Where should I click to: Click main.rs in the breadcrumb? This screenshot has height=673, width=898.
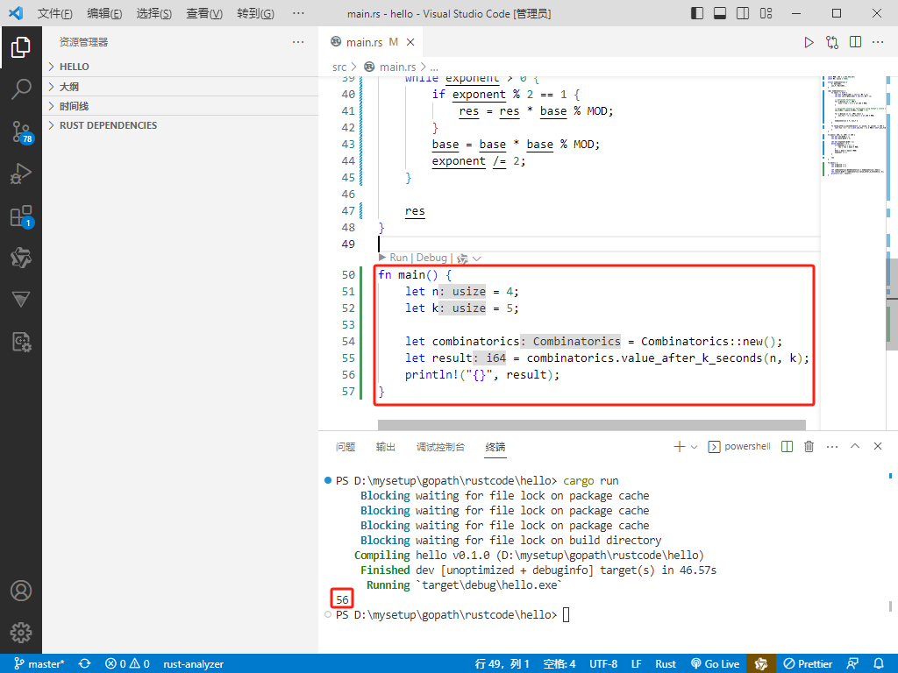pyautogui.click(x=397, y=67)
